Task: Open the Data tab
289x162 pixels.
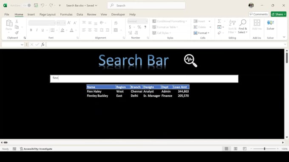Action: [79, 14]
